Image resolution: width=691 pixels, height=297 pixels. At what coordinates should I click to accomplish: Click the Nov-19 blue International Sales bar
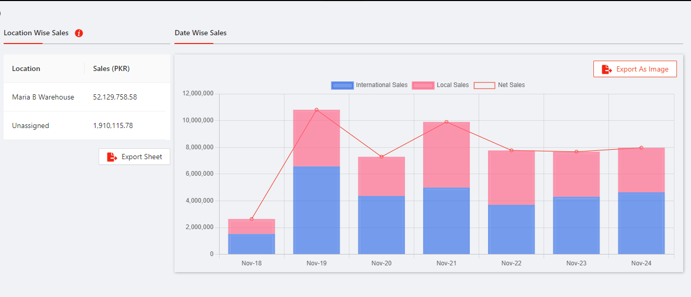coord(317,210)
